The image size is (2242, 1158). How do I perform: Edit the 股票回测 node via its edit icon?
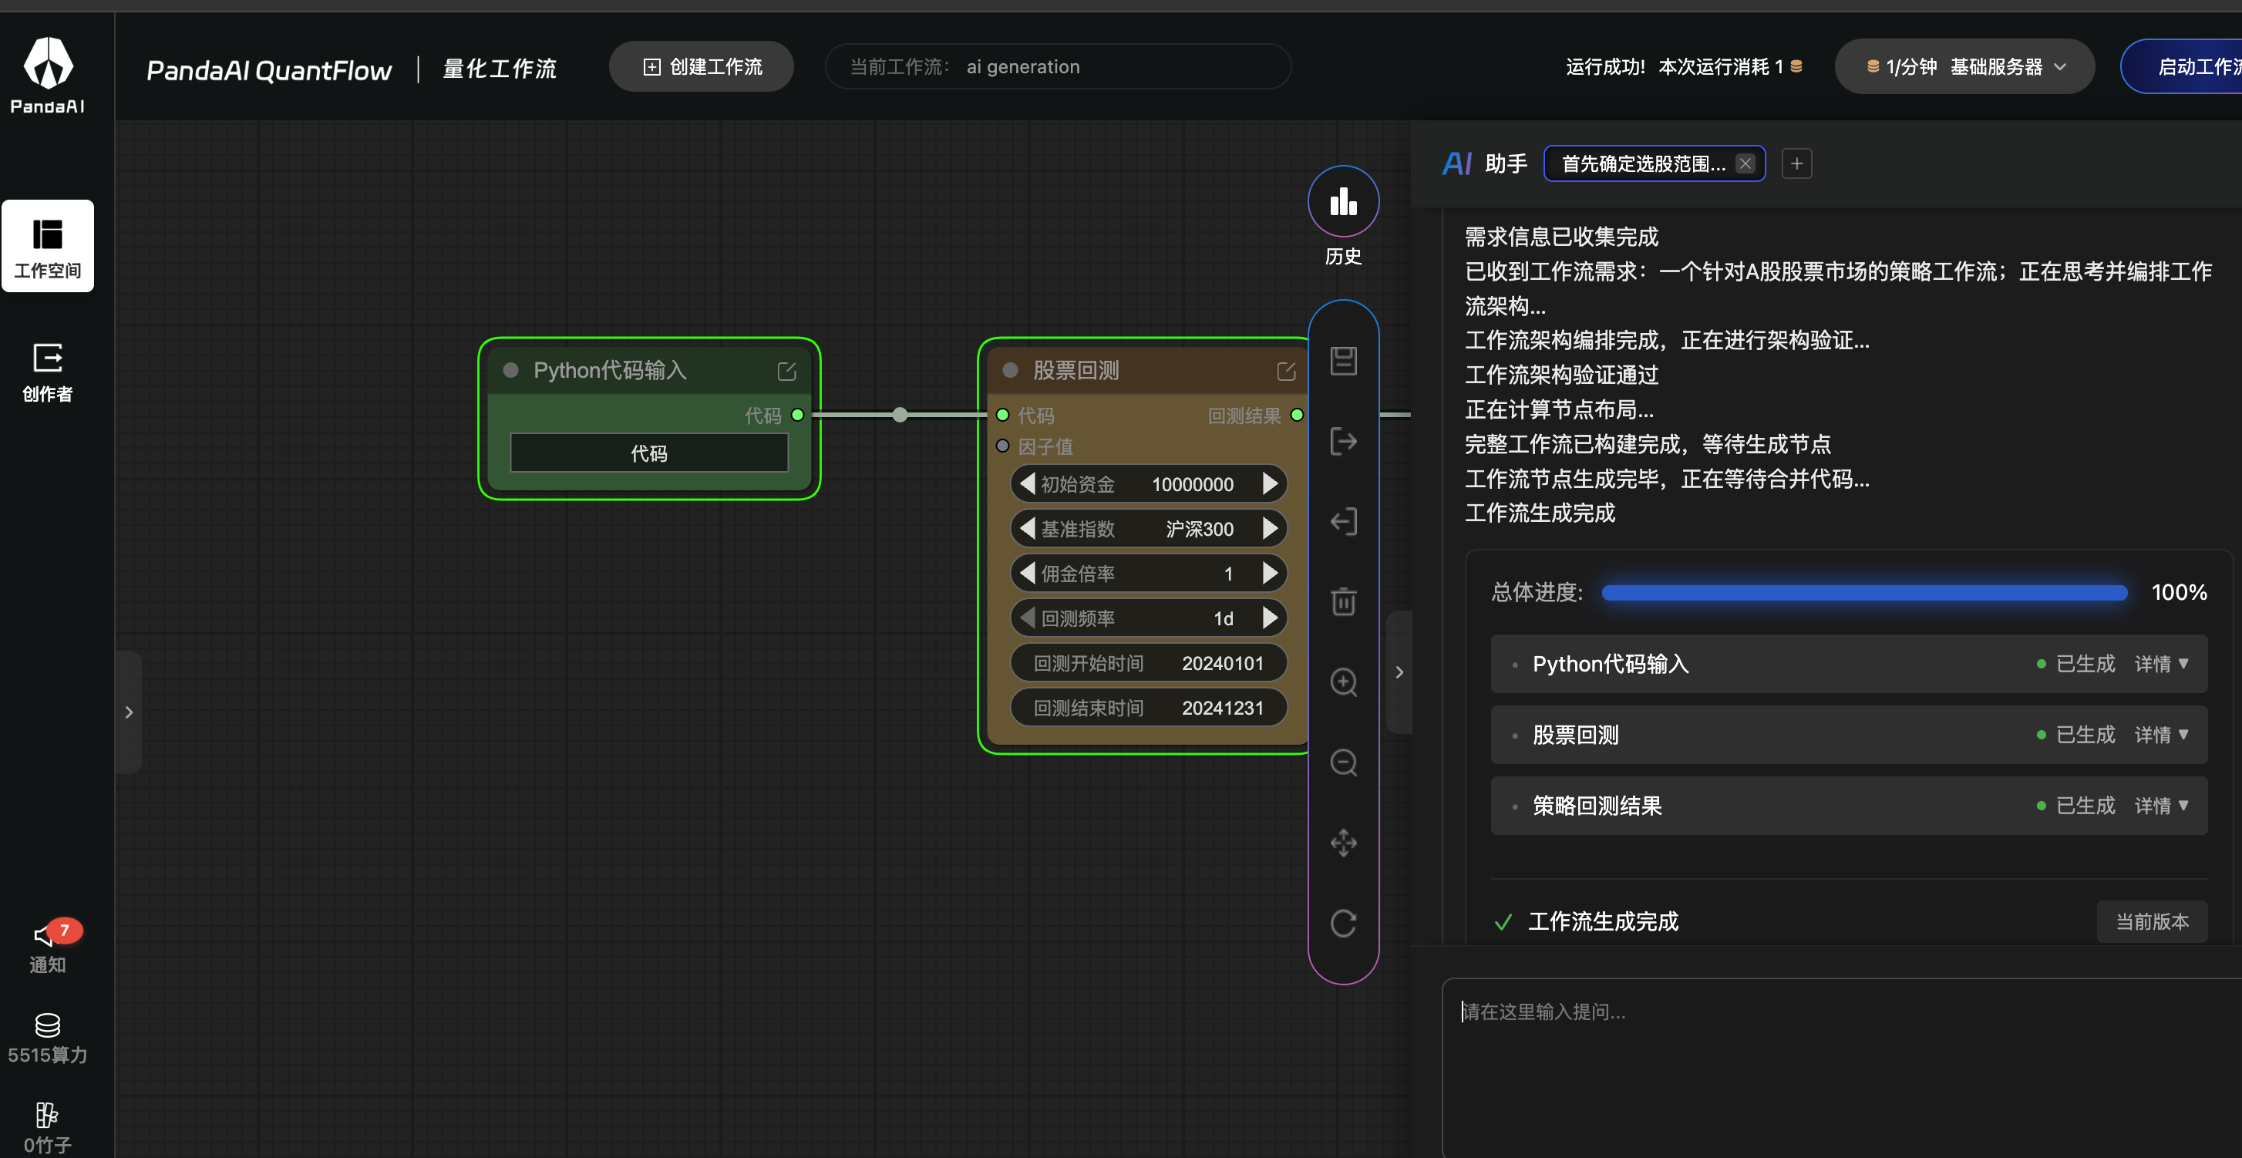tap(1286, 372)
